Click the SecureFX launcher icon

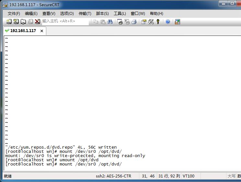click(178, 22)
